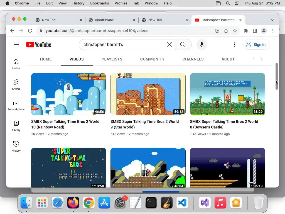View site information lock icon
285x214 pixels.
coord(41,31)
